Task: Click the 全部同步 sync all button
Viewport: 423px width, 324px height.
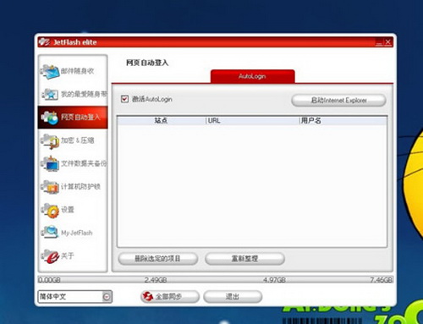Action: coord(170,297)
